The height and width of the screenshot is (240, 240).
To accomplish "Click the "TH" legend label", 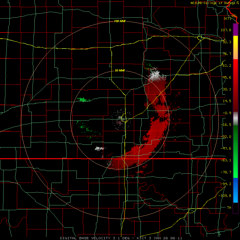I will point(229,208).
